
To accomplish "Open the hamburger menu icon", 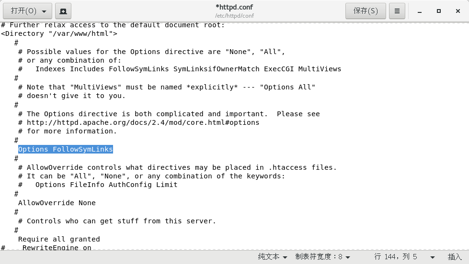I will pos(397,11).
